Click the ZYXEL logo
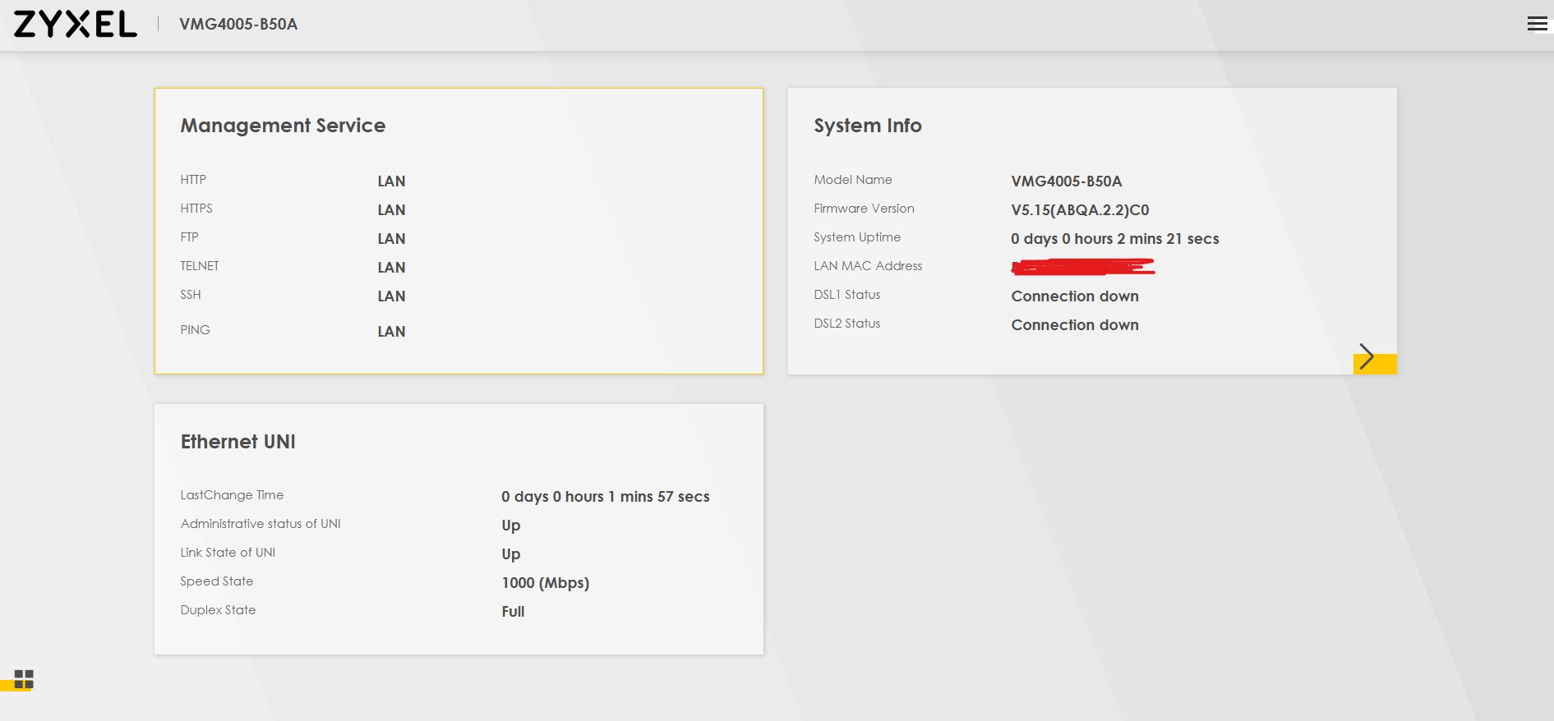The image size is (1554, 721). [75, 25]
